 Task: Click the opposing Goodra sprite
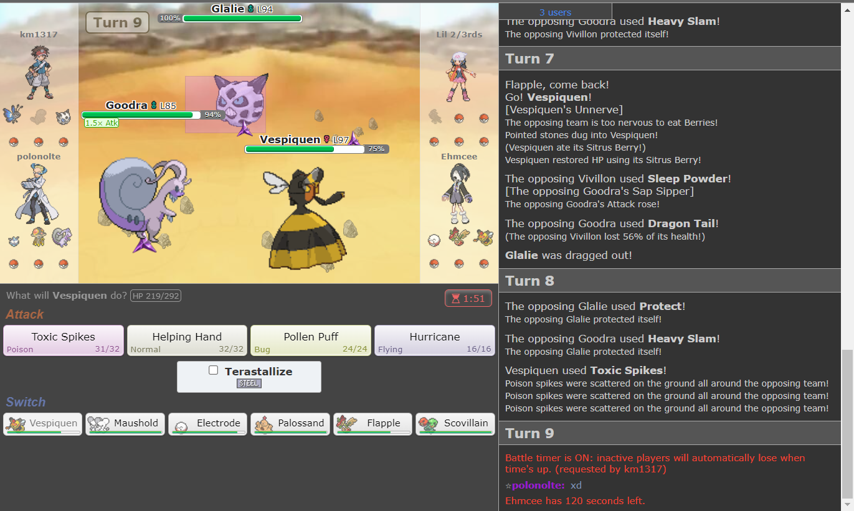pos(146,199)
